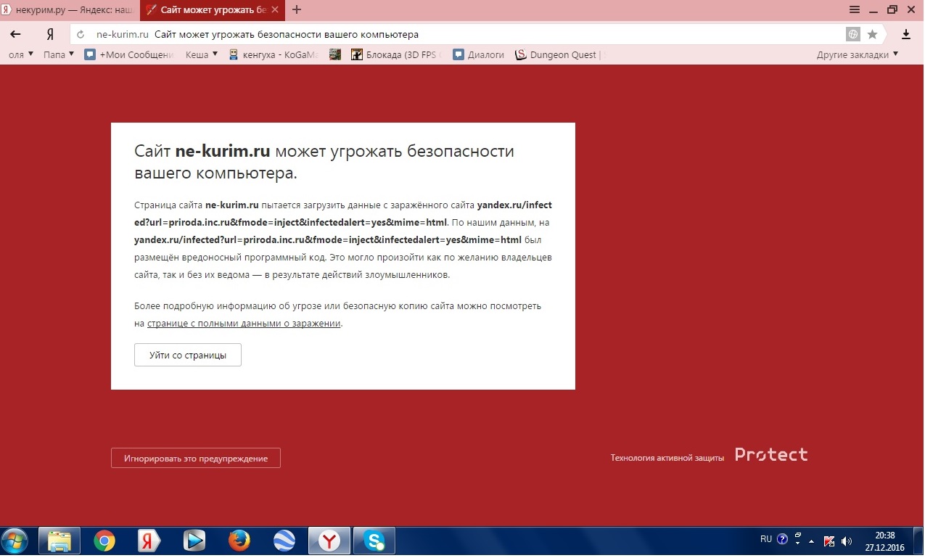This screenshot has height=558, width=925.
Task: Close the 'Сайт может угрожать' tab
Action: coord(276,10)
